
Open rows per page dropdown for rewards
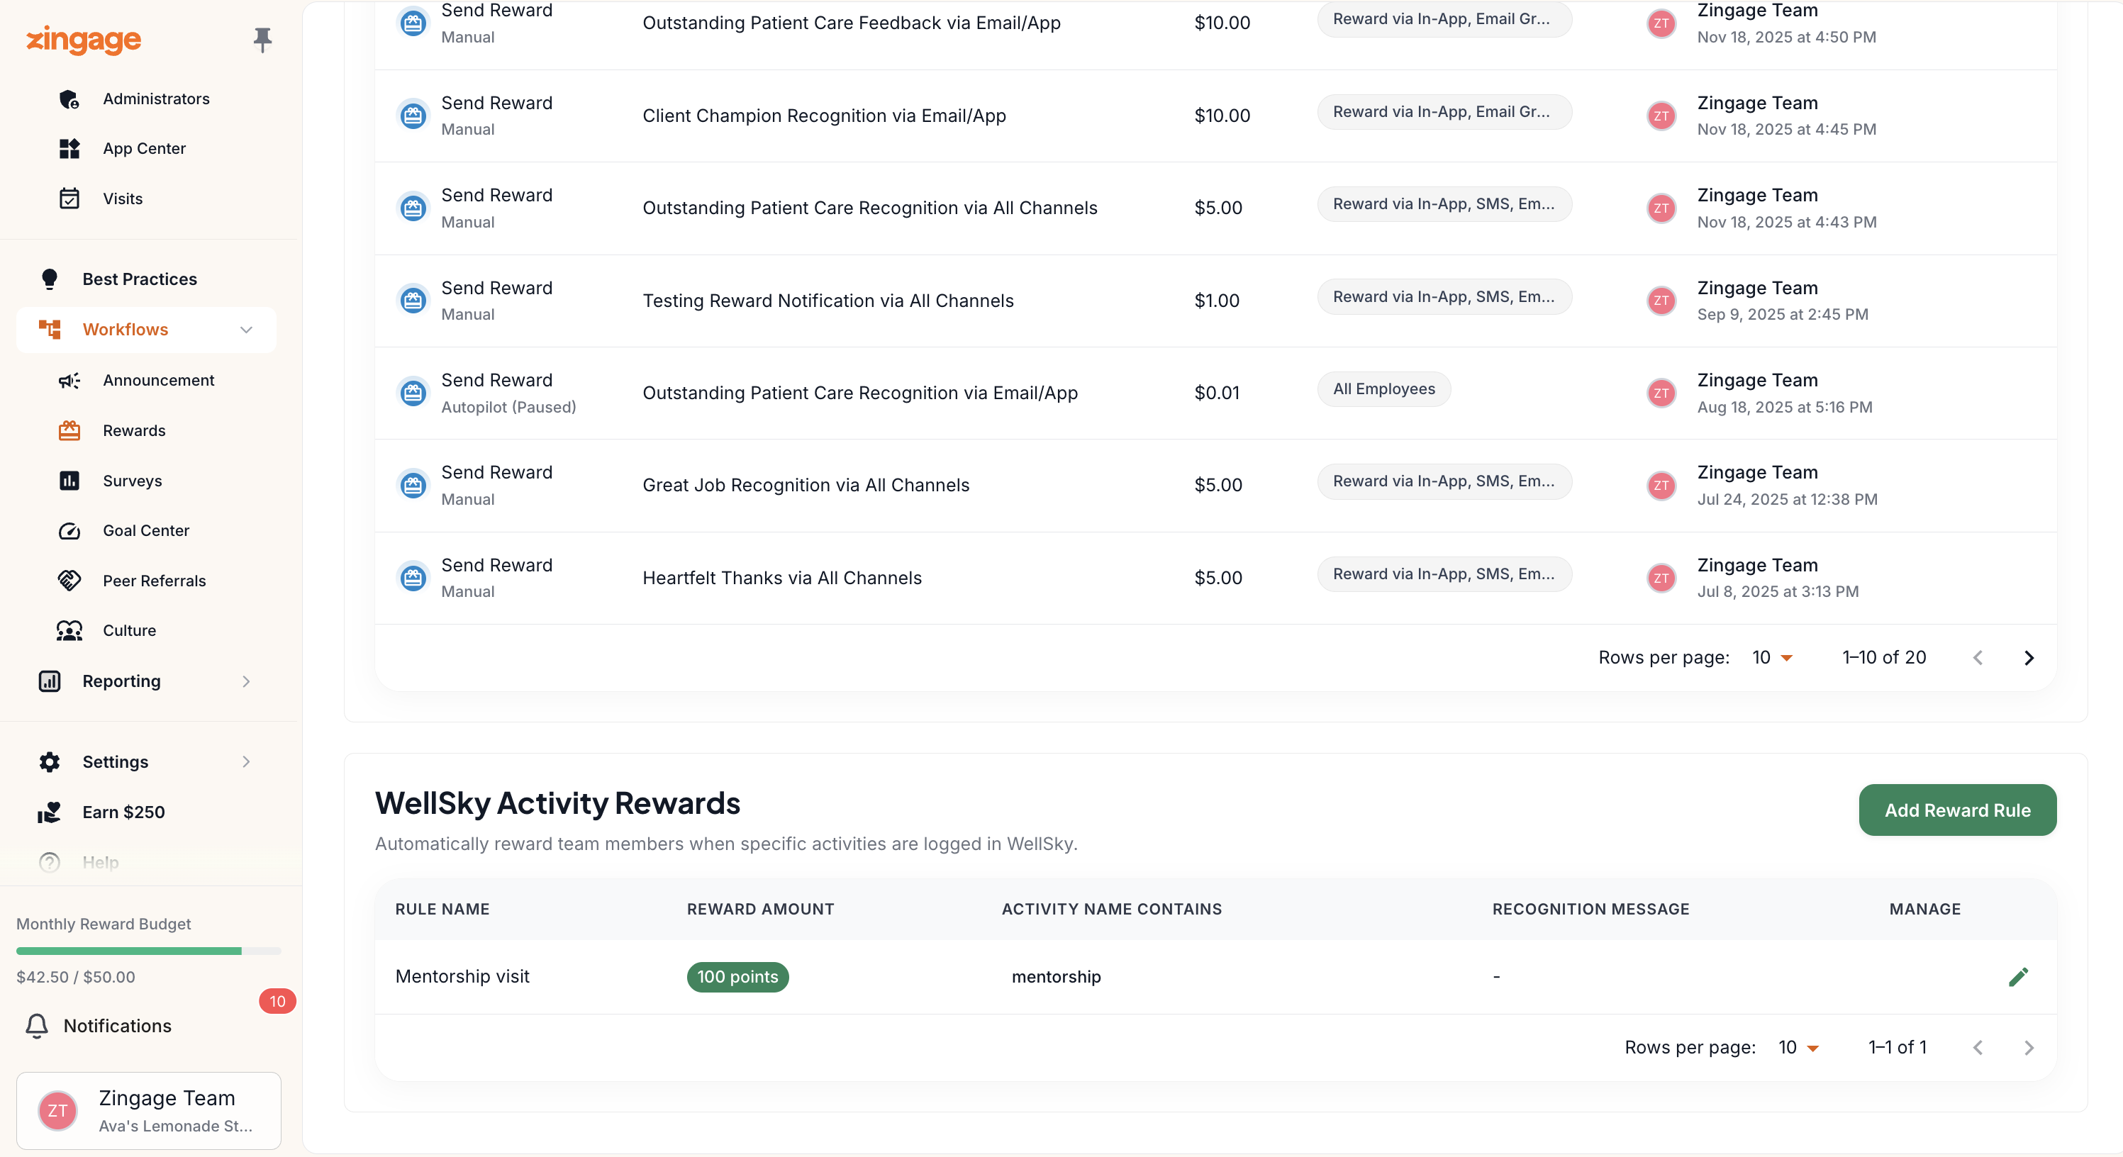1773,658
